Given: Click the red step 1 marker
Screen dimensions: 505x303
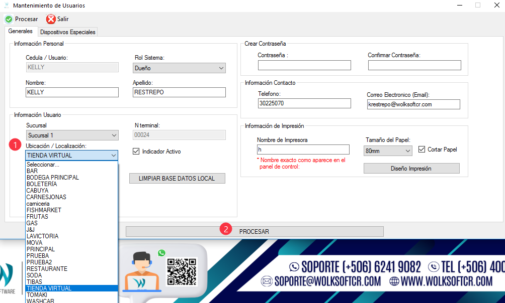Looking at the screenshot, I should pyautogui.click(x=15, y=145).
